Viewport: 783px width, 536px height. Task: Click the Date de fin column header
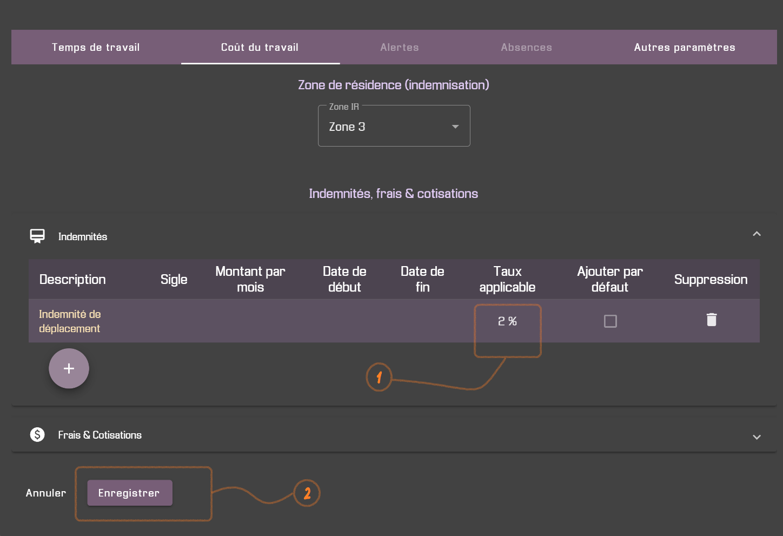coord(422,279)
